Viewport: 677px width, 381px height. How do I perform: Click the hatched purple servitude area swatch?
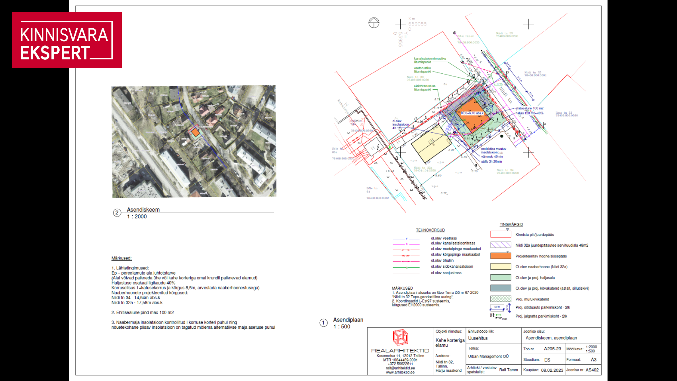[x=501, y=245]
